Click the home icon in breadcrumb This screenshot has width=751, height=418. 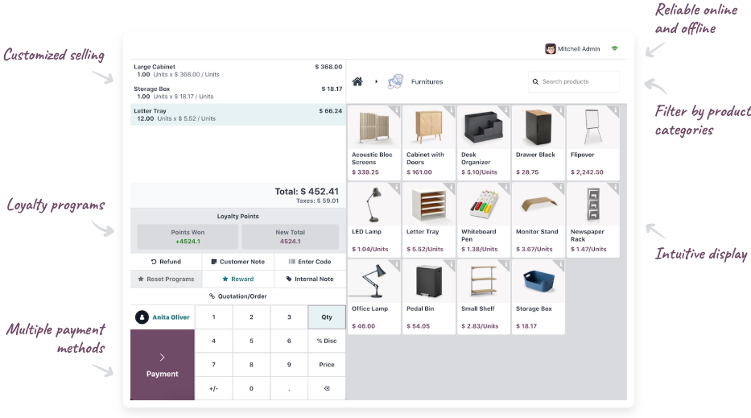point(357,81)
